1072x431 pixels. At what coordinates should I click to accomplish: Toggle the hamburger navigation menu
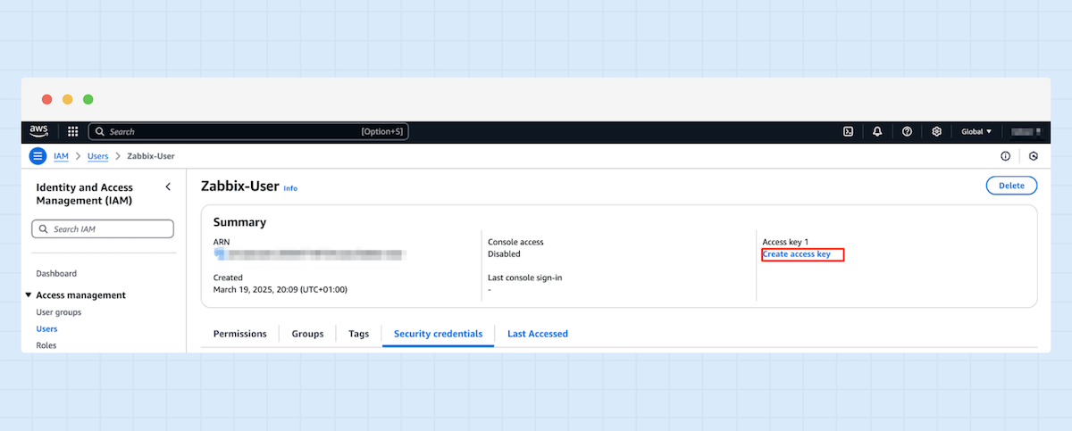(x=38, y=156)
